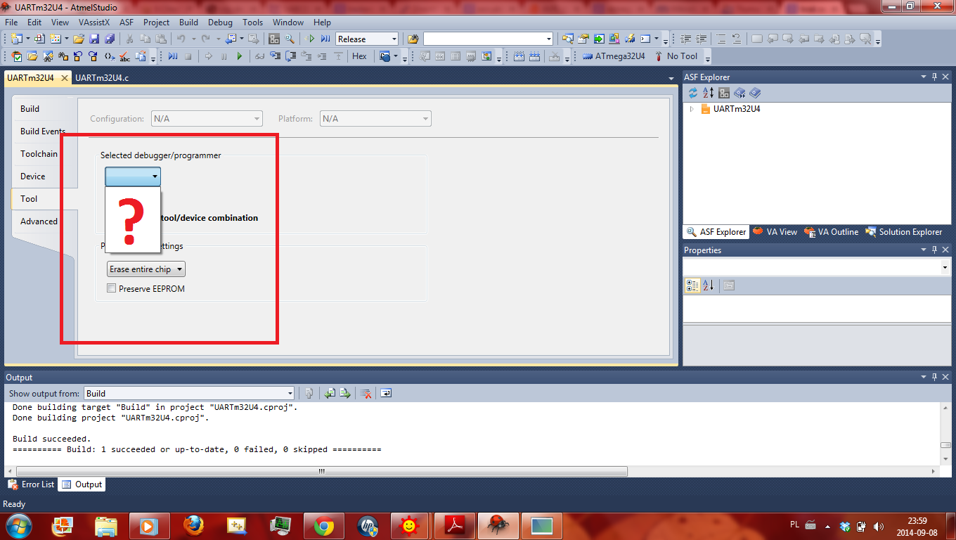Open the VAssistX menu
Image resolution: width=956 pixels, height=540 pixels.
(93, 22)
